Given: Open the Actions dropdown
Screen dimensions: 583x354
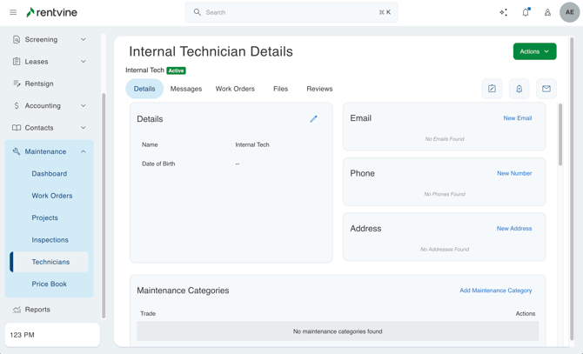Looking at the screenshot, I should (534, 51).
